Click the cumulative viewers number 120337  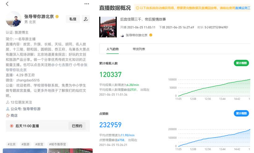coord(110,74)
